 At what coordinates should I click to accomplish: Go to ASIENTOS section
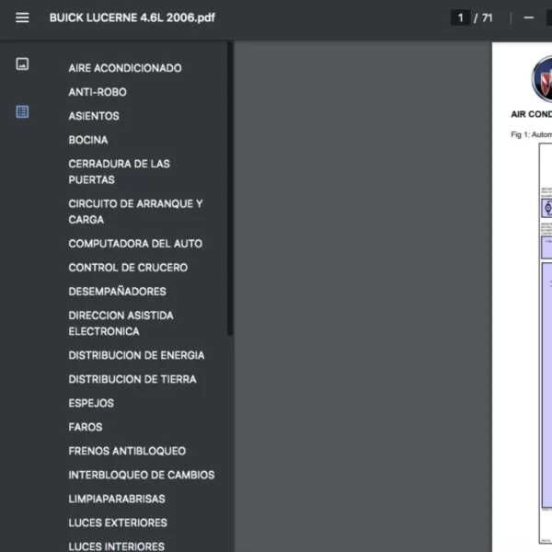click(x=94, y=116)
